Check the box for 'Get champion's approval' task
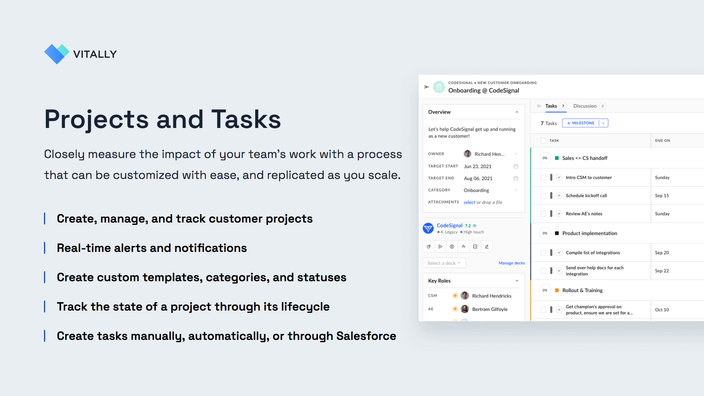The image size is (704, 396). point(543,310)
